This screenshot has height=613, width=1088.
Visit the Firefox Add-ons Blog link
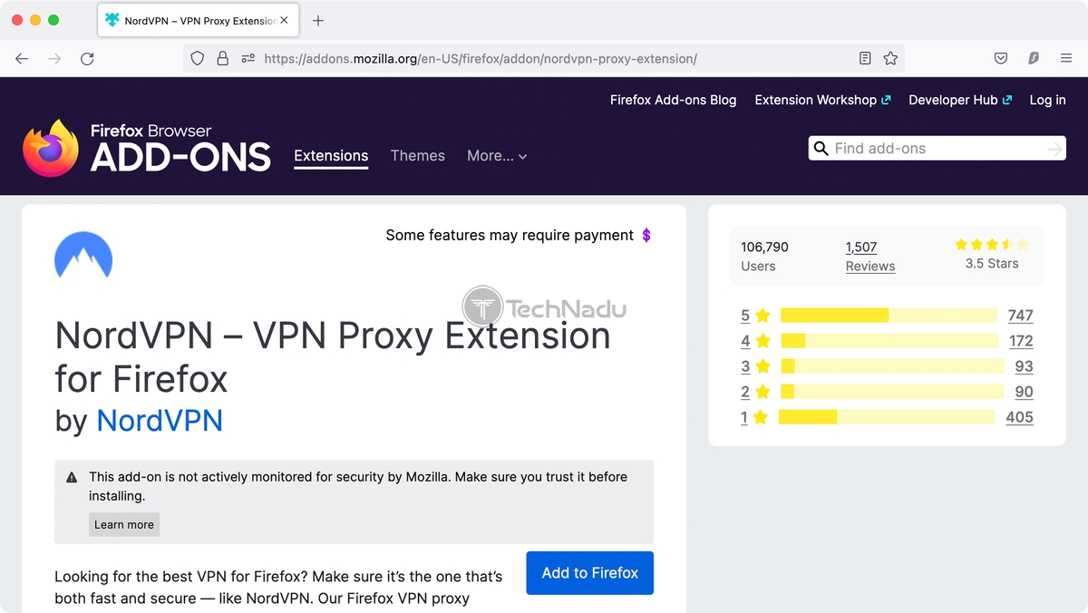[674, 100]
